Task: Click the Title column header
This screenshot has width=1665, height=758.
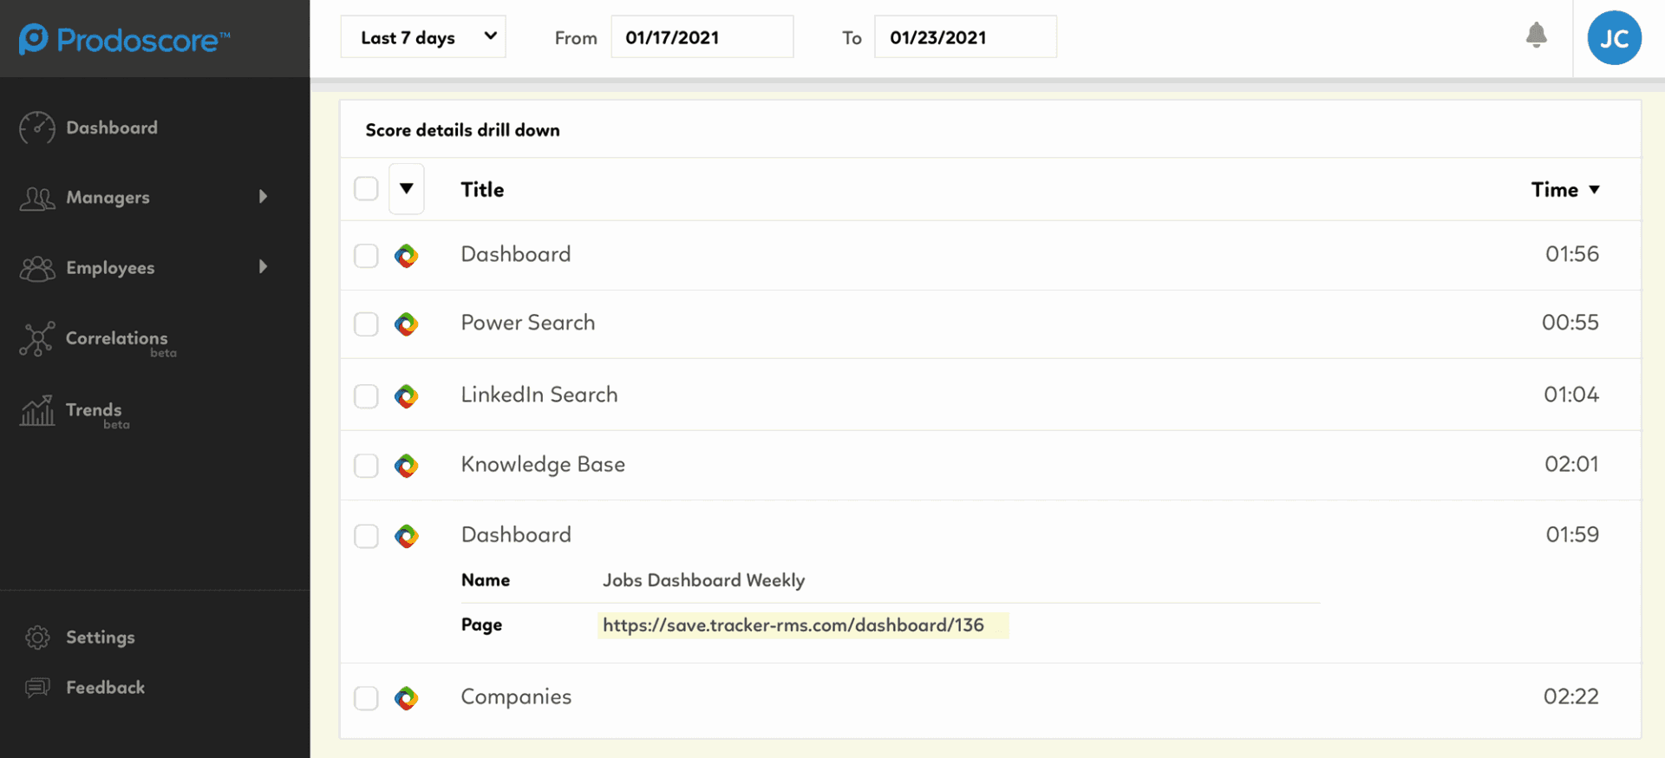Action: [482, 190]
